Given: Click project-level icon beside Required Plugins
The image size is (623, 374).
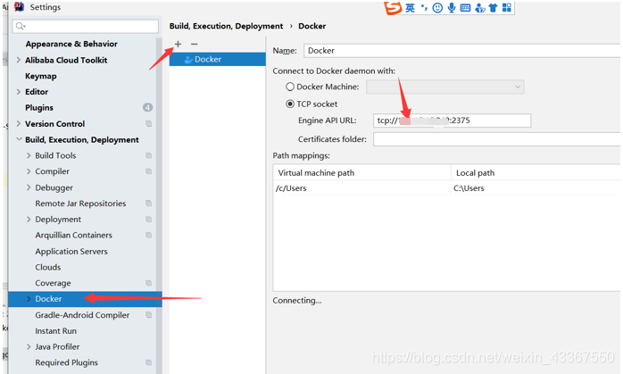Looking at the screenshot, I should tap(148, 362).
